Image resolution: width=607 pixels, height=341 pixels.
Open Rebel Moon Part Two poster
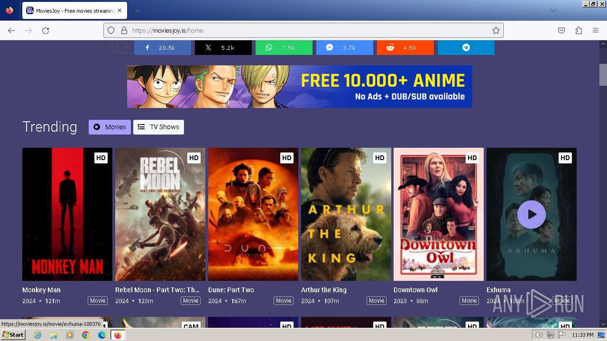pyautogui.click(x=160, y=215)
